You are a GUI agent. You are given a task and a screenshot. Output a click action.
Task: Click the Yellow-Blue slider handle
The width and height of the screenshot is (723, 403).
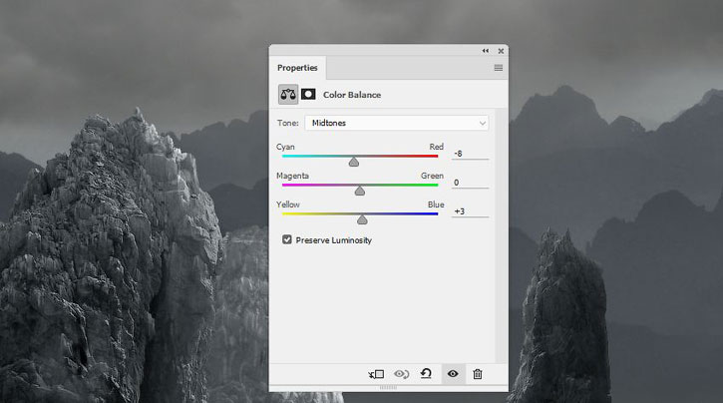coord(362,219)
